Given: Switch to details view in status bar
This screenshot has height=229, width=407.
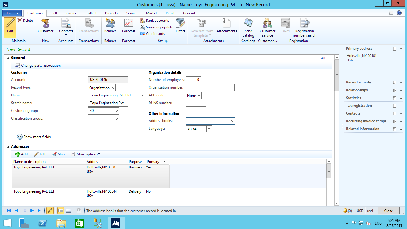Looking at the screenshot, I should pos(60,211).
